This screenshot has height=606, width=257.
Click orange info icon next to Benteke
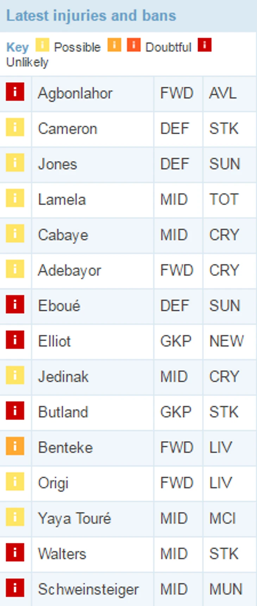point(15,446)
